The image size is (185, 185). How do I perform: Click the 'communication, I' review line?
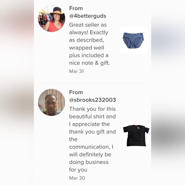91,147
